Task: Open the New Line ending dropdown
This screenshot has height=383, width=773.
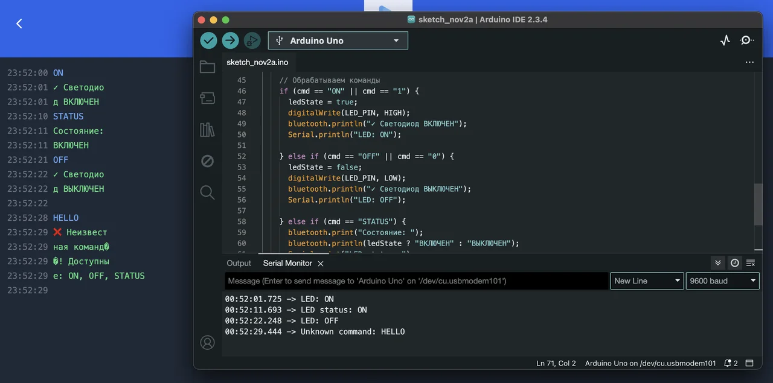Action: 647,281
